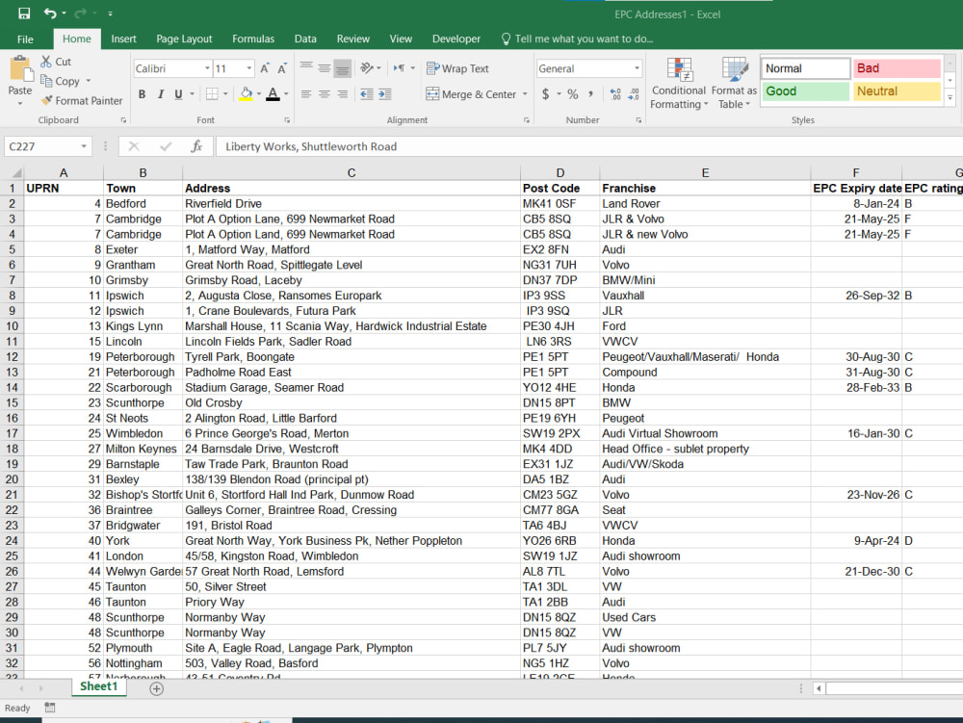Click the Cut scissors icon
963x723 pixels.
(46, 62)
